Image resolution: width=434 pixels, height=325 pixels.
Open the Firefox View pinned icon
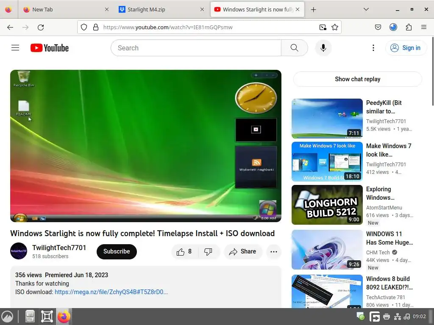click(8, 9)
